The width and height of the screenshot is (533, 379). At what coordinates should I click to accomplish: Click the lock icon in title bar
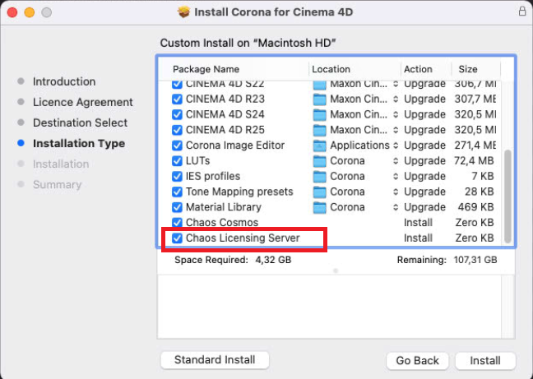coord(522,12)
